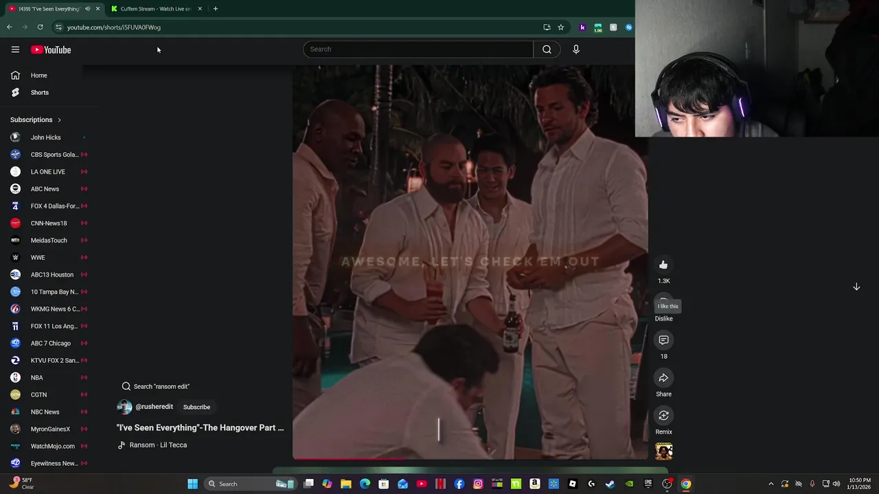Click the YouTube search input field
Viewport: 879px width, 494px height.
(x=418, y=49)
